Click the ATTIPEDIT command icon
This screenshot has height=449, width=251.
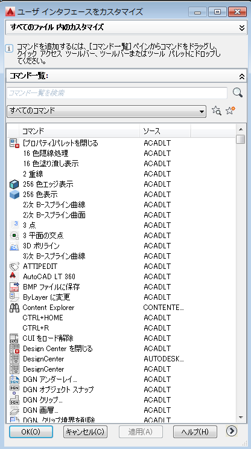(14, 266)
